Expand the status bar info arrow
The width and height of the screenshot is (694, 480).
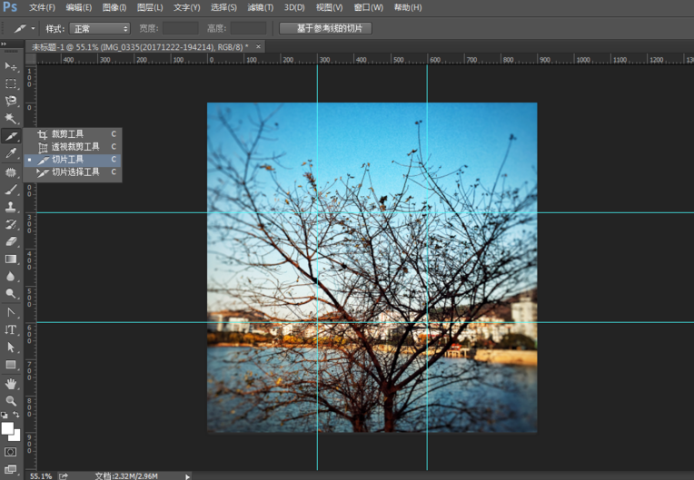188,475
